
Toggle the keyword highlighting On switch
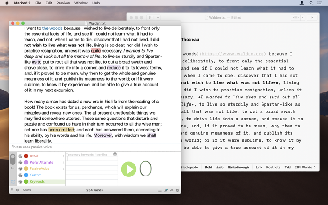pyautogui.click(x=13, y=160)
